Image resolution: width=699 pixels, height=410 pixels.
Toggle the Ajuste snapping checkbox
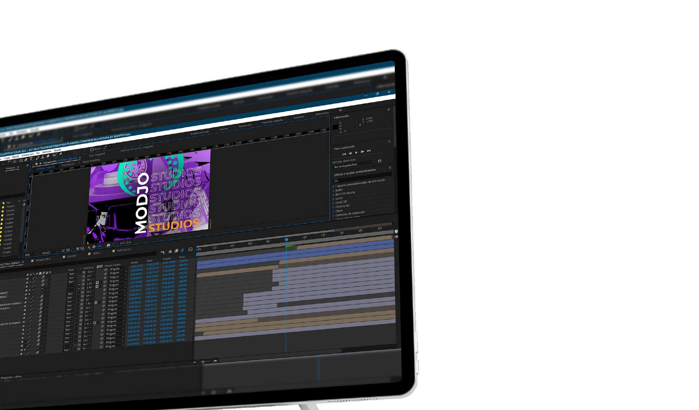(x=92, y=150)
